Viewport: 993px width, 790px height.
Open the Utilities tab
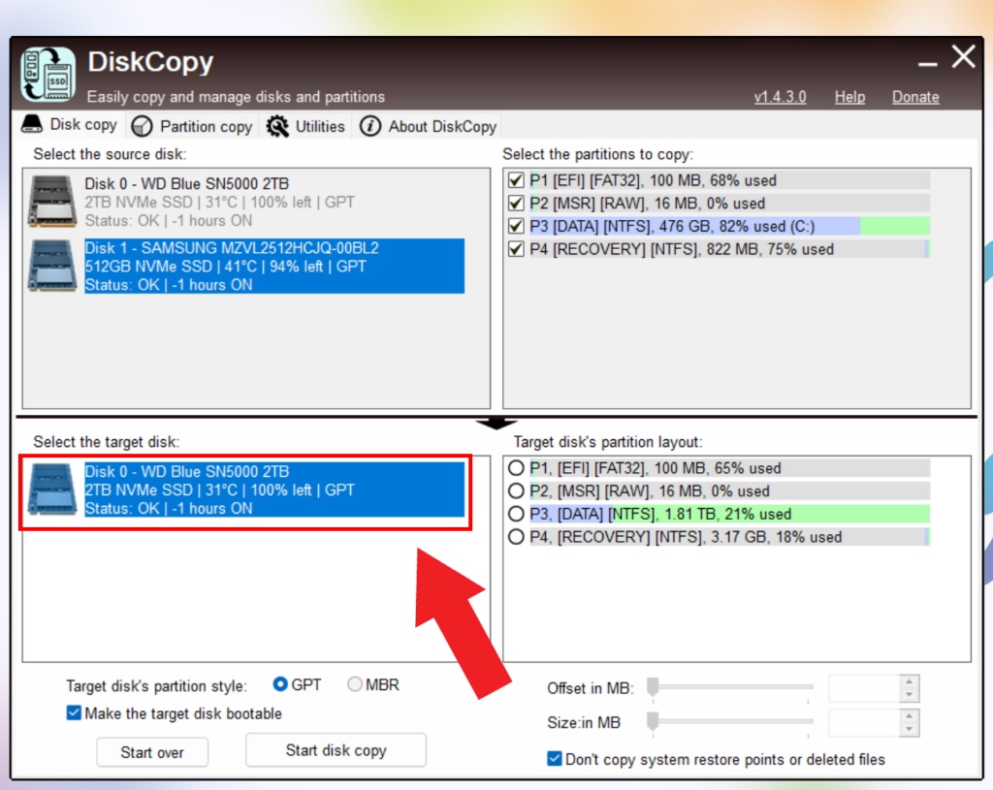click(x=305, y=127)
